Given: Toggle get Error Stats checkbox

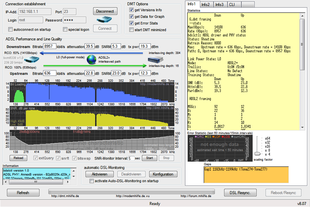Looking at the screenshot, I should click(131, 23).
